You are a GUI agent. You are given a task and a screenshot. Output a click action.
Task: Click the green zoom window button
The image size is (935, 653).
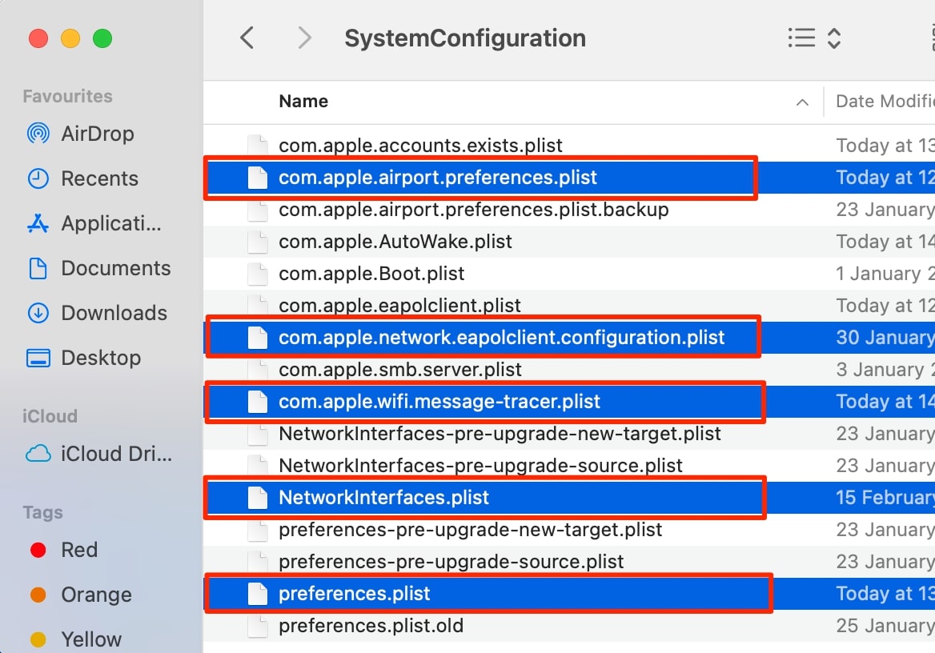(102, 38)
